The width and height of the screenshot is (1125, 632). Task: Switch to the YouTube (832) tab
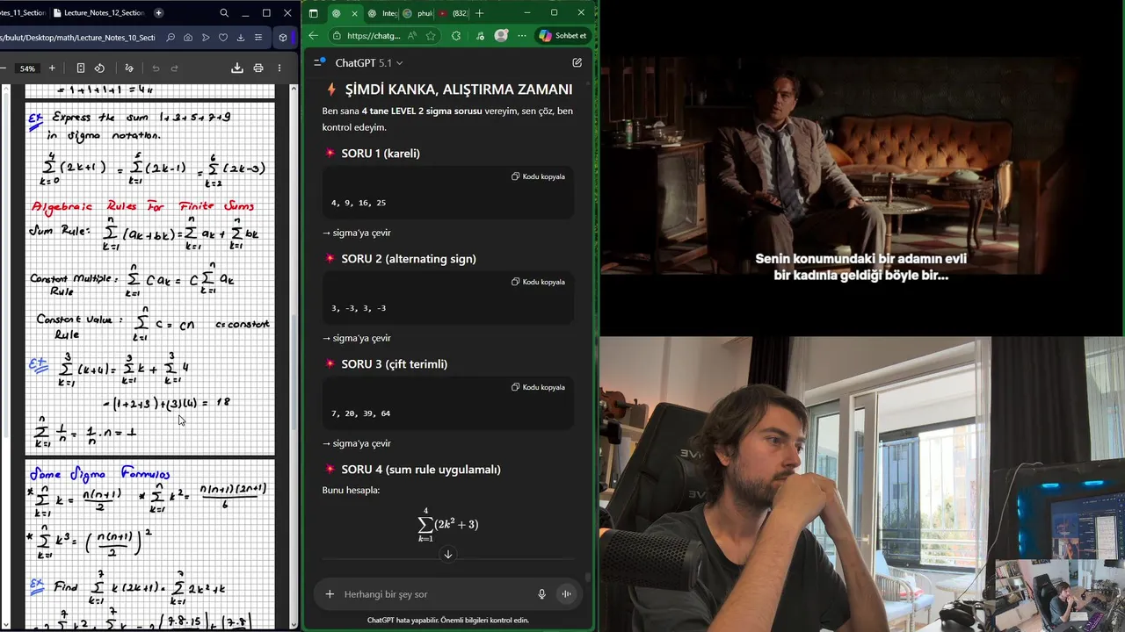pos(453,13)
